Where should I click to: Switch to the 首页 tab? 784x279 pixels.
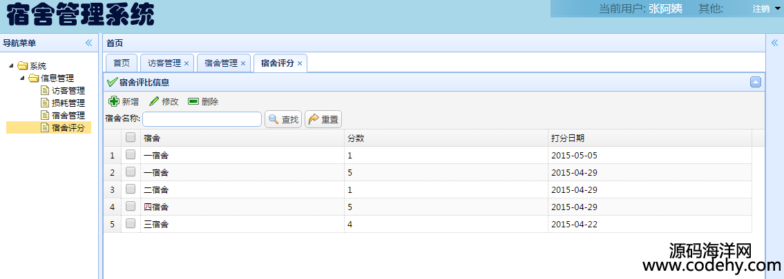click(x=122, y=63)
